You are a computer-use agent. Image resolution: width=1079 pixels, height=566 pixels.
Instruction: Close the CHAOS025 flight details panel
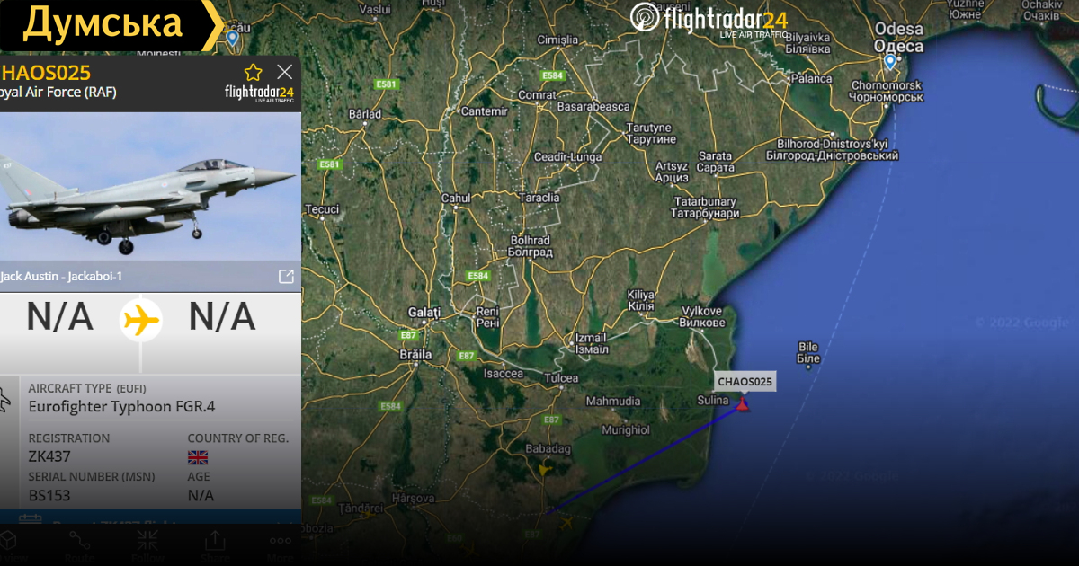point(285,72)
